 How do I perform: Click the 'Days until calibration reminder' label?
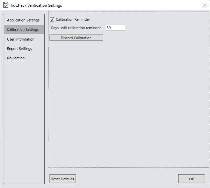tap(76, 28)
